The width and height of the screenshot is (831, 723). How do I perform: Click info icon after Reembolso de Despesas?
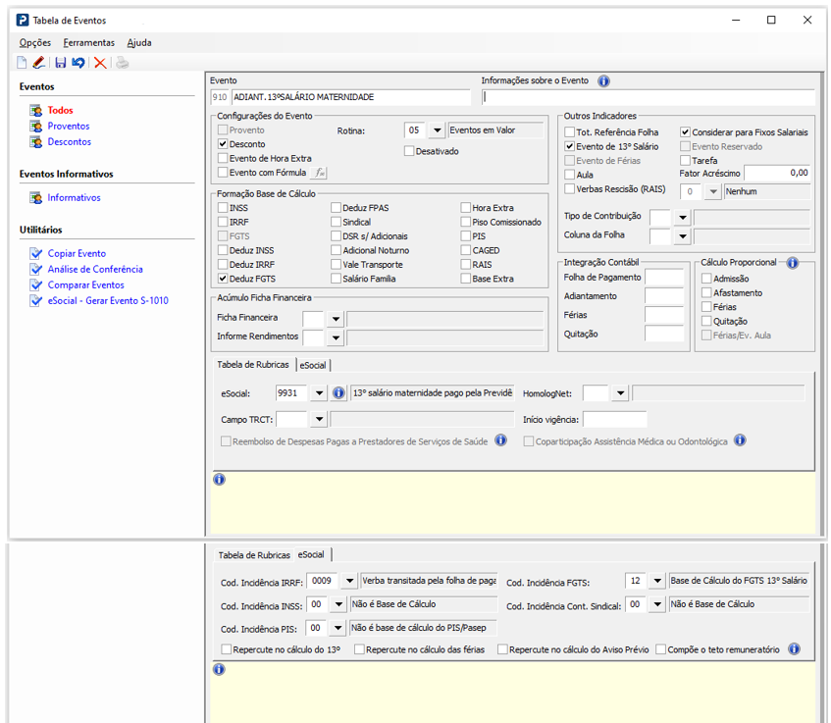500,440
